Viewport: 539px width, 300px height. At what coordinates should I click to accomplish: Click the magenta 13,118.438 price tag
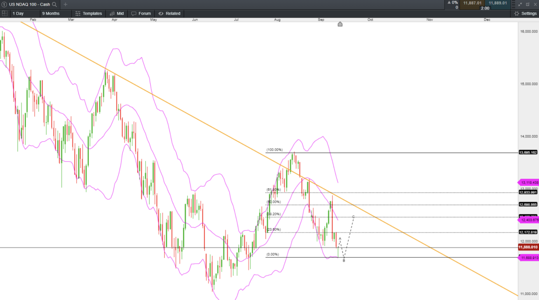coord(529,183)
